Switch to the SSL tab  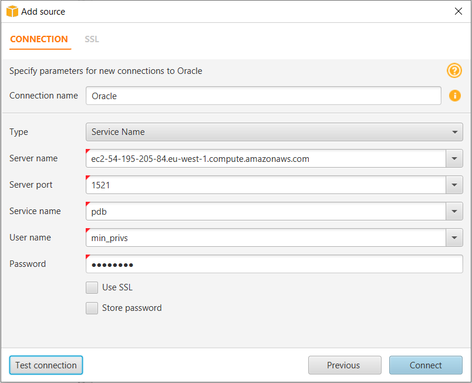(x=92, y=39)
